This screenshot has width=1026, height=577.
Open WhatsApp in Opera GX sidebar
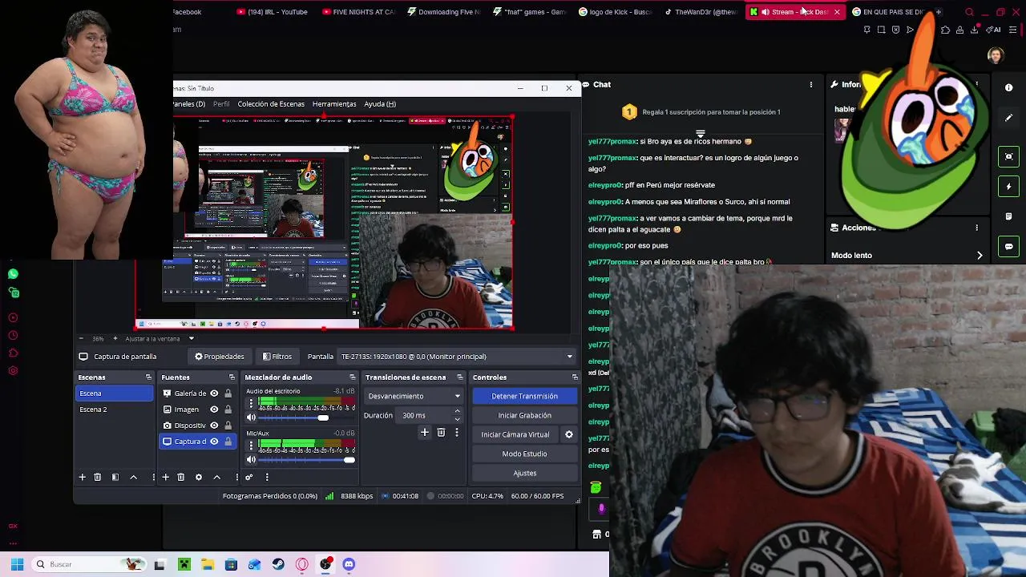tap(13, 274)
